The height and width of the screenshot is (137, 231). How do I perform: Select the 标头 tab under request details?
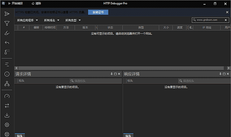[x=20, y=135]
